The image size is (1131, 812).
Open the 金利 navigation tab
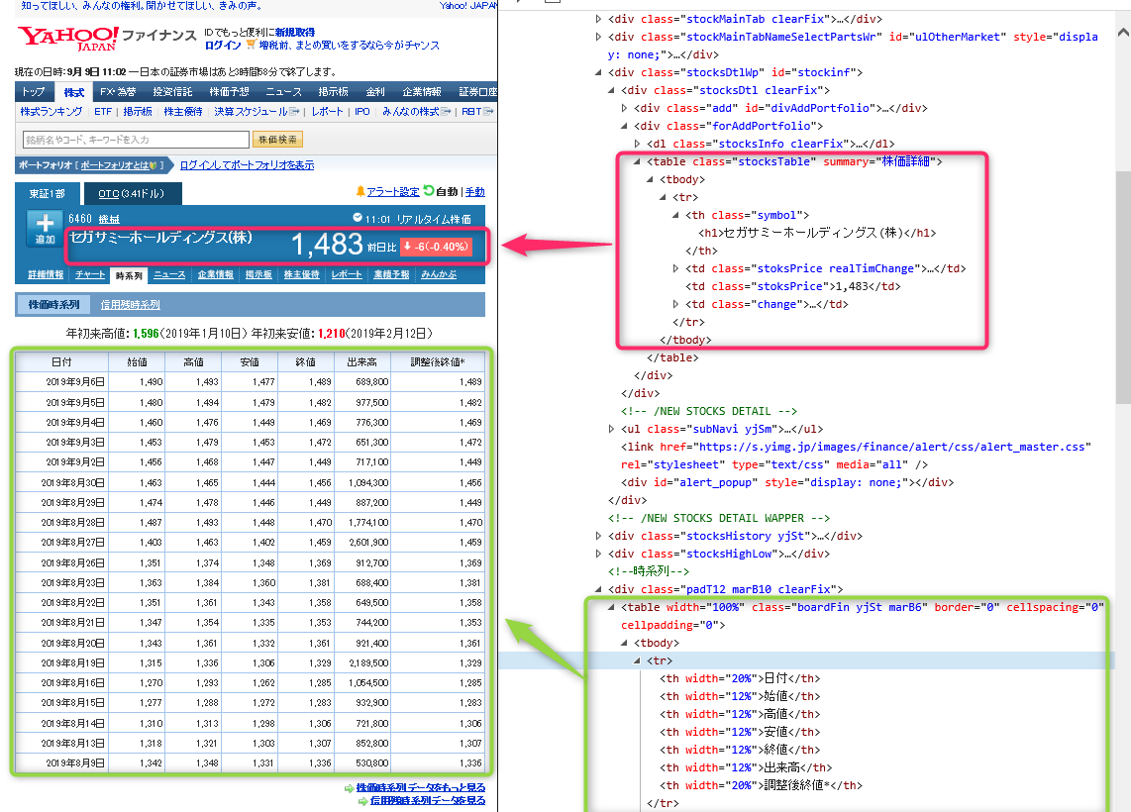[375, 91]
